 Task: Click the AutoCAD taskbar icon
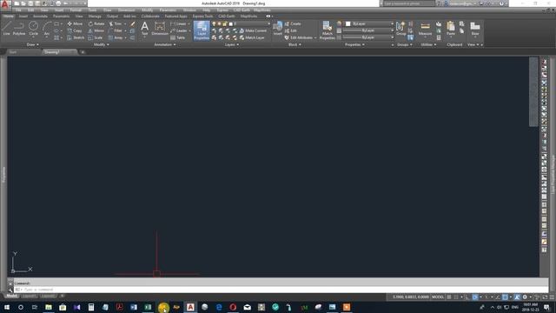tap(190, 307)
